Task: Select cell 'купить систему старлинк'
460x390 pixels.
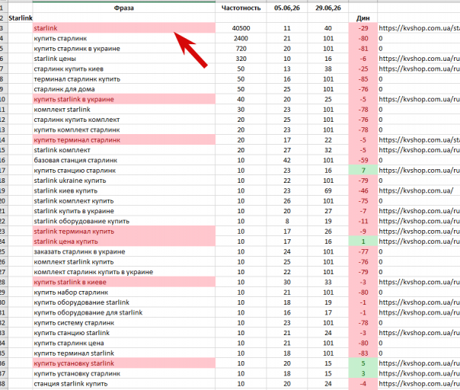Action: point(124,323)
